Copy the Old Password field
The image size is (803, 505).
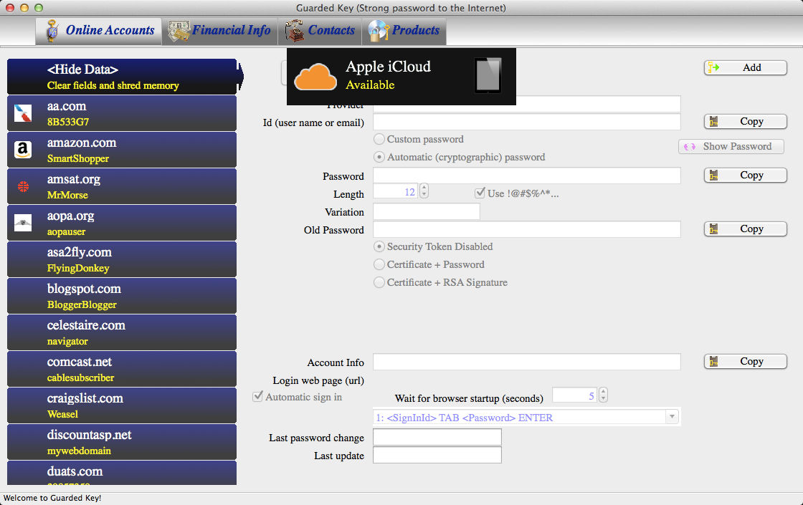pyautogui.click(x=745, y=229)
